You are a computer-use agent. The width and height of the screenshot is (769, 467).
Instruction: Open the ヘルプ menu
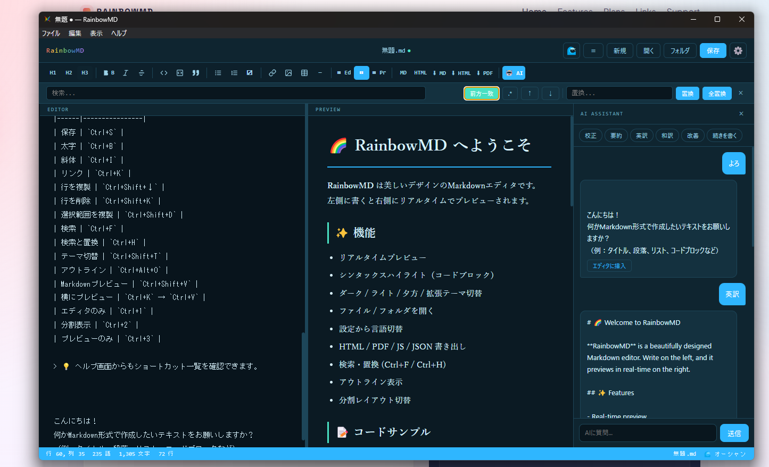[x=118, y=33]
